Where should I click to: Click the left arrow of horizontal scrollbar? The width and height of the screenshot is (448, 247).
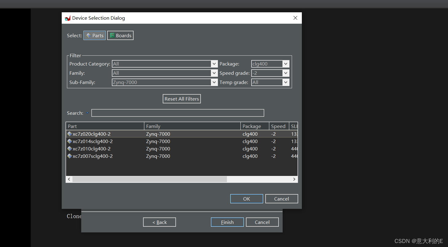(x=69, y=179)
